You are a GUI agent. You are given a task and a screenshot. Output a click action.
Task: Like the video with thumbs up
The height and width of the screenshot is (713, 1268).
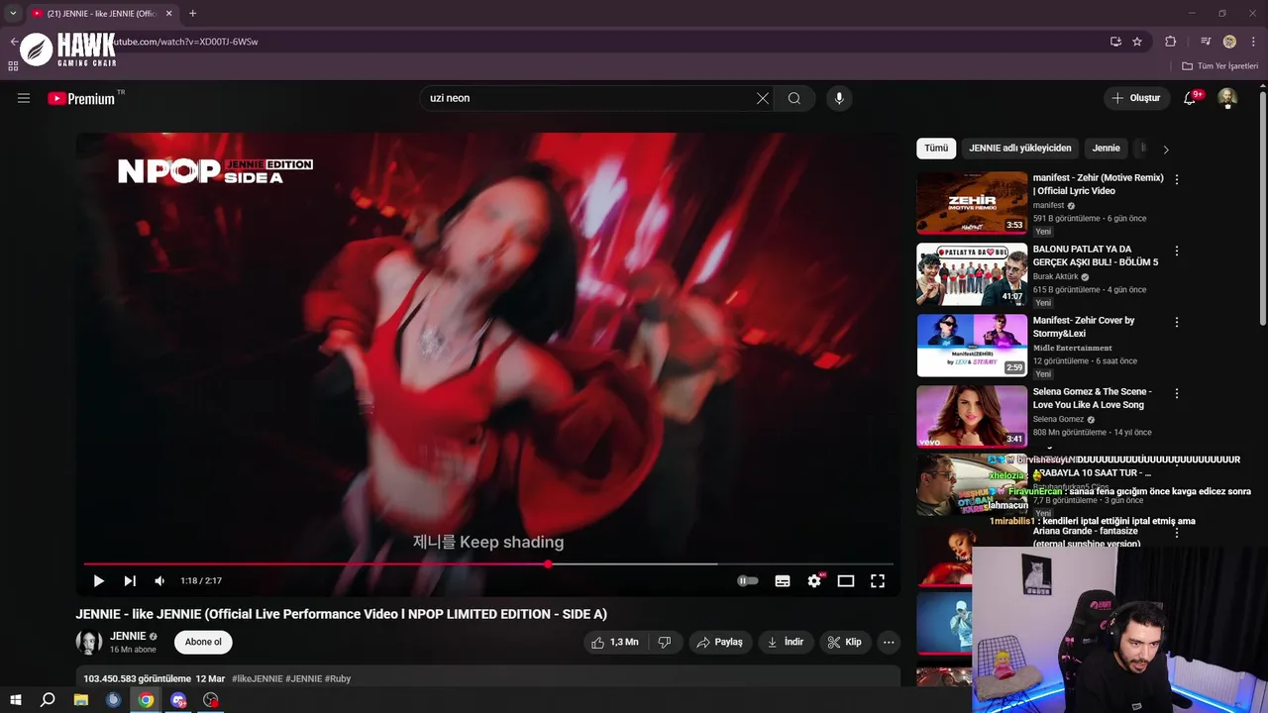coord(614,642)
